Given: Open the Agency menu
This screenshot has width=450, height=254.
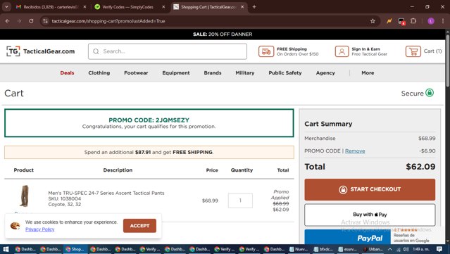Looking at the screenshot, I should (x=325, y=72).
